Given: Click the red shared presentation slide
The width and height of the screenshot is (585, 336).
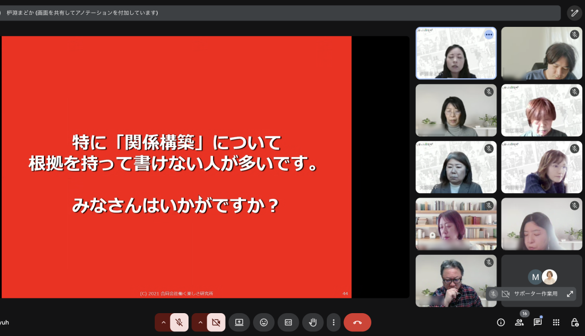Looking at the screenshot, I should (x=177, y=167).
